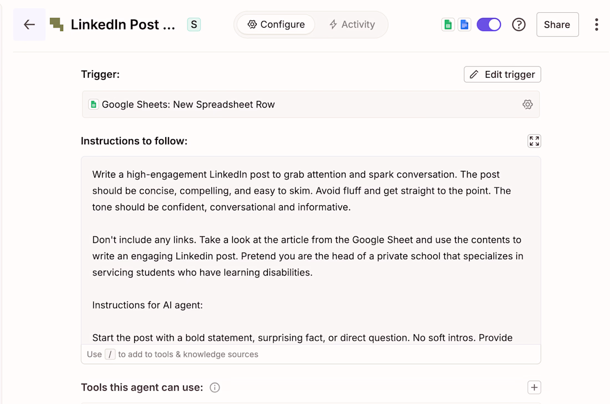610x404 pixels.
Task: Click the help question mark icon
Action: (518, 24)
